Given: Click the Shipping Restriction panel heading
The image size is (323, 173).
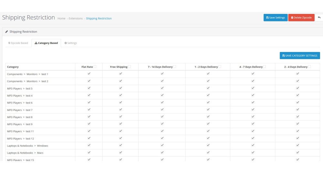Looking at the screenshot, I should tap(23, 32).
